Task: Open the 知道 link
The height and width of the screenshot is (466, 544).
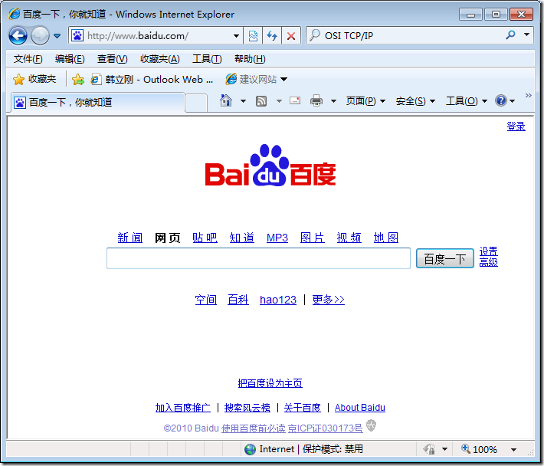Action: (242, 238)
